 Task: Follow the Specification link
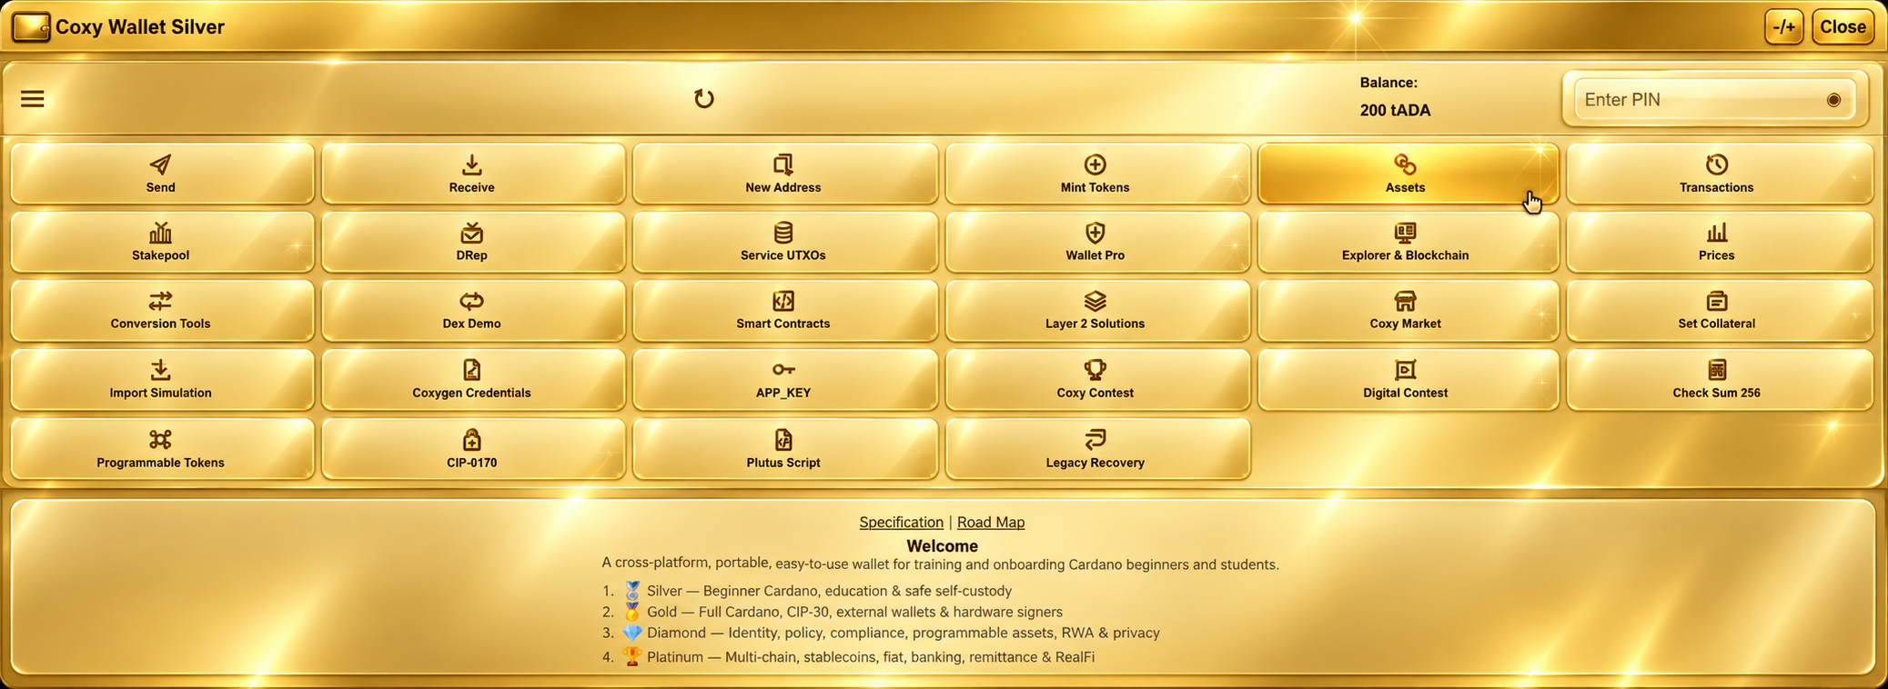tap(901, 522)
